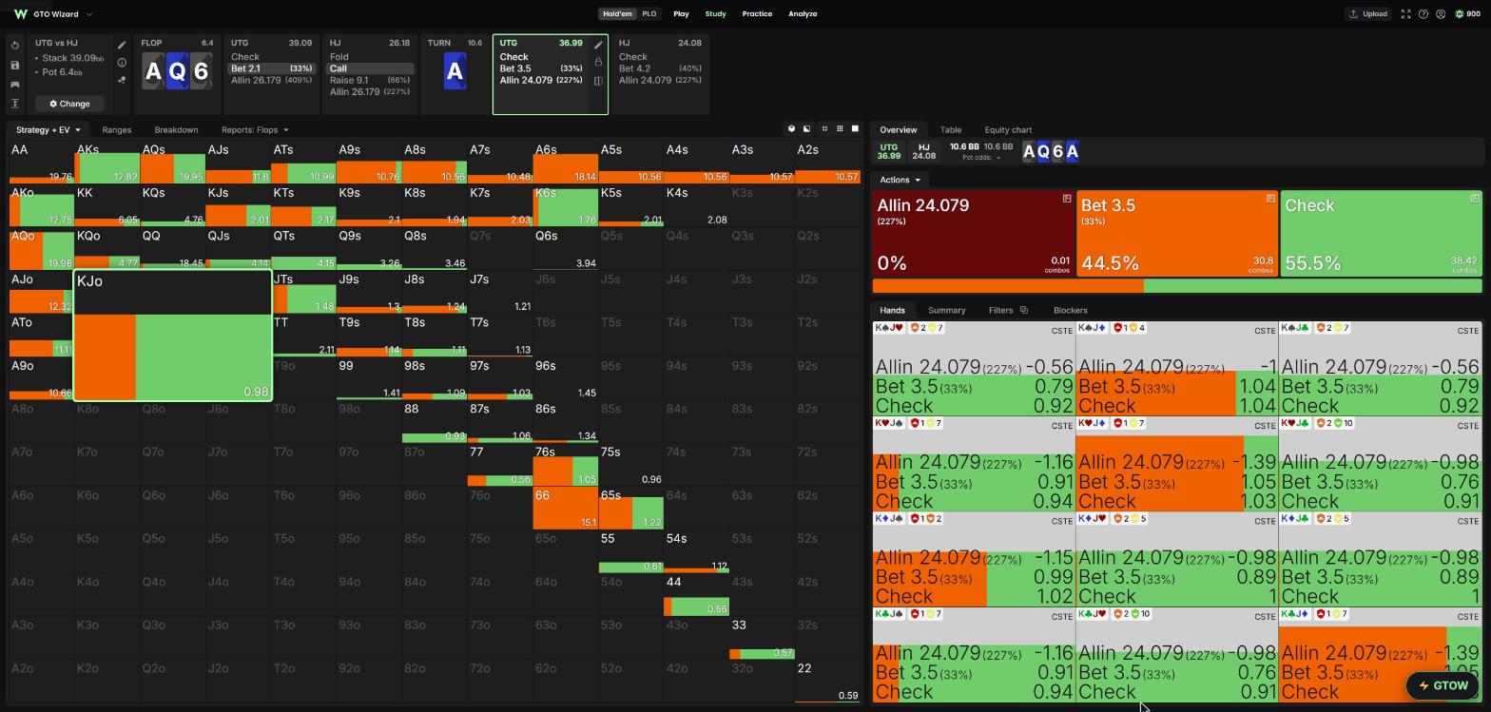
Task: Open the Strategy + EV dropdown
Action: click(48, 130)
